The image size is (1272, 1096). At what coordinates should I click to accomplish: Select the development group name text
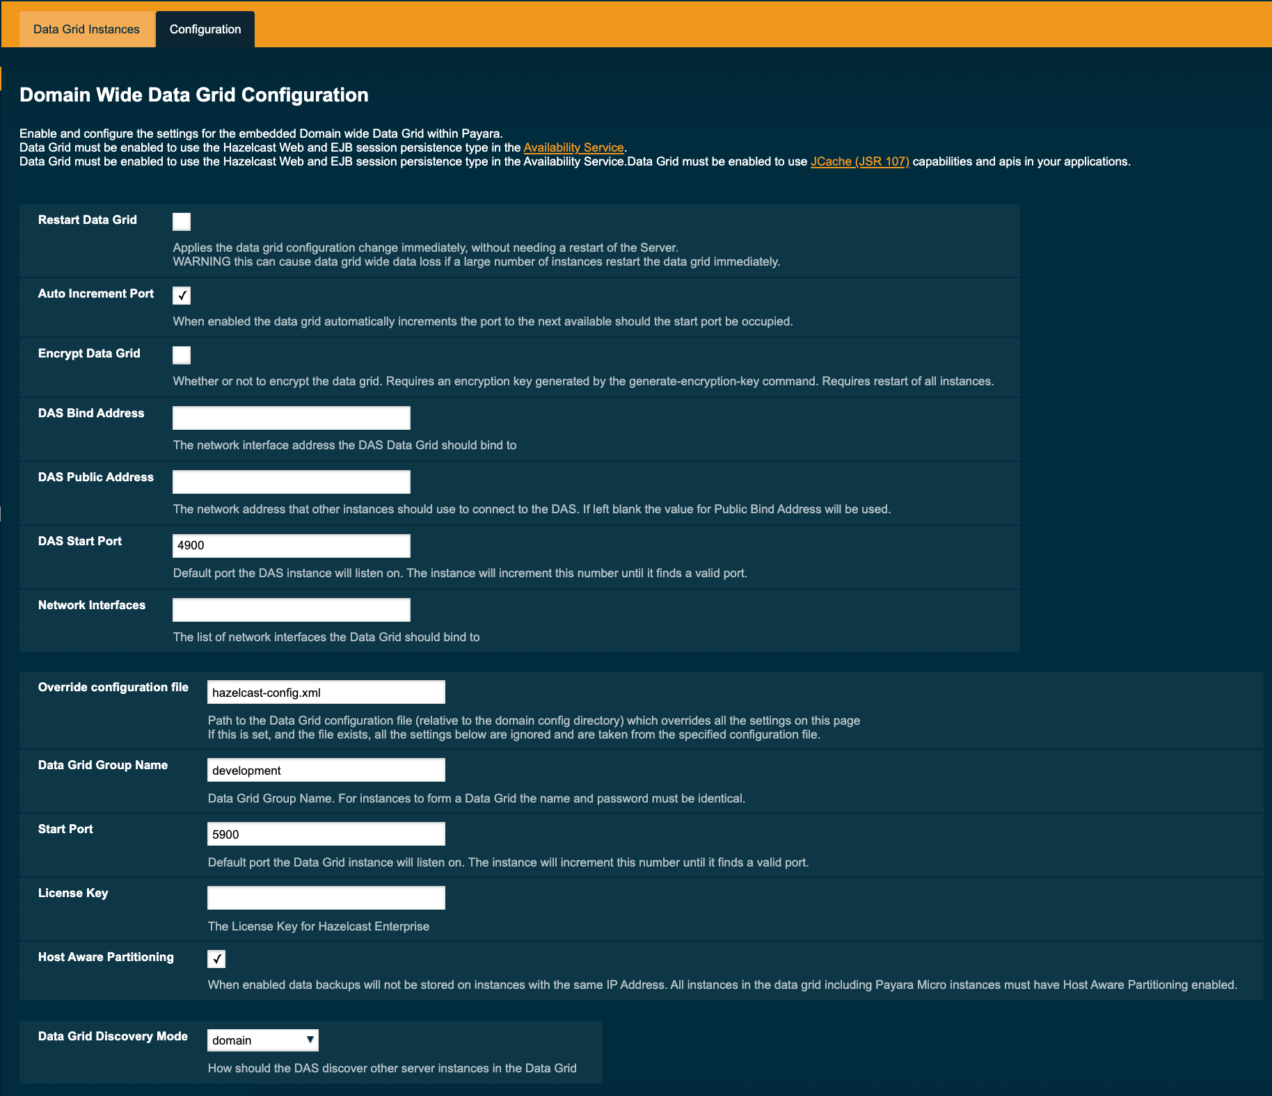point(325,769)
